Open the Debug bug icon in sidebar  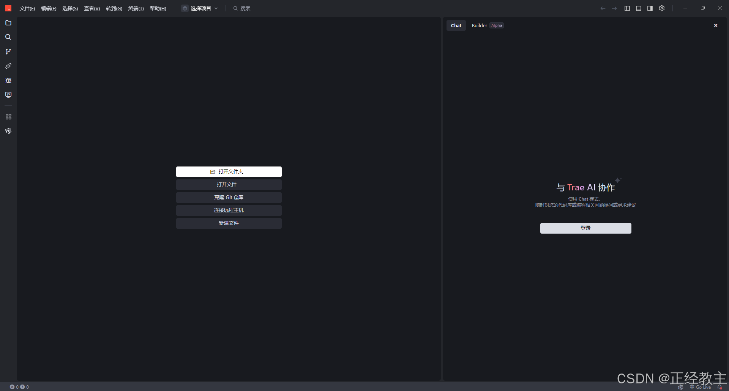pyautogui.click(x=8, y=80)
